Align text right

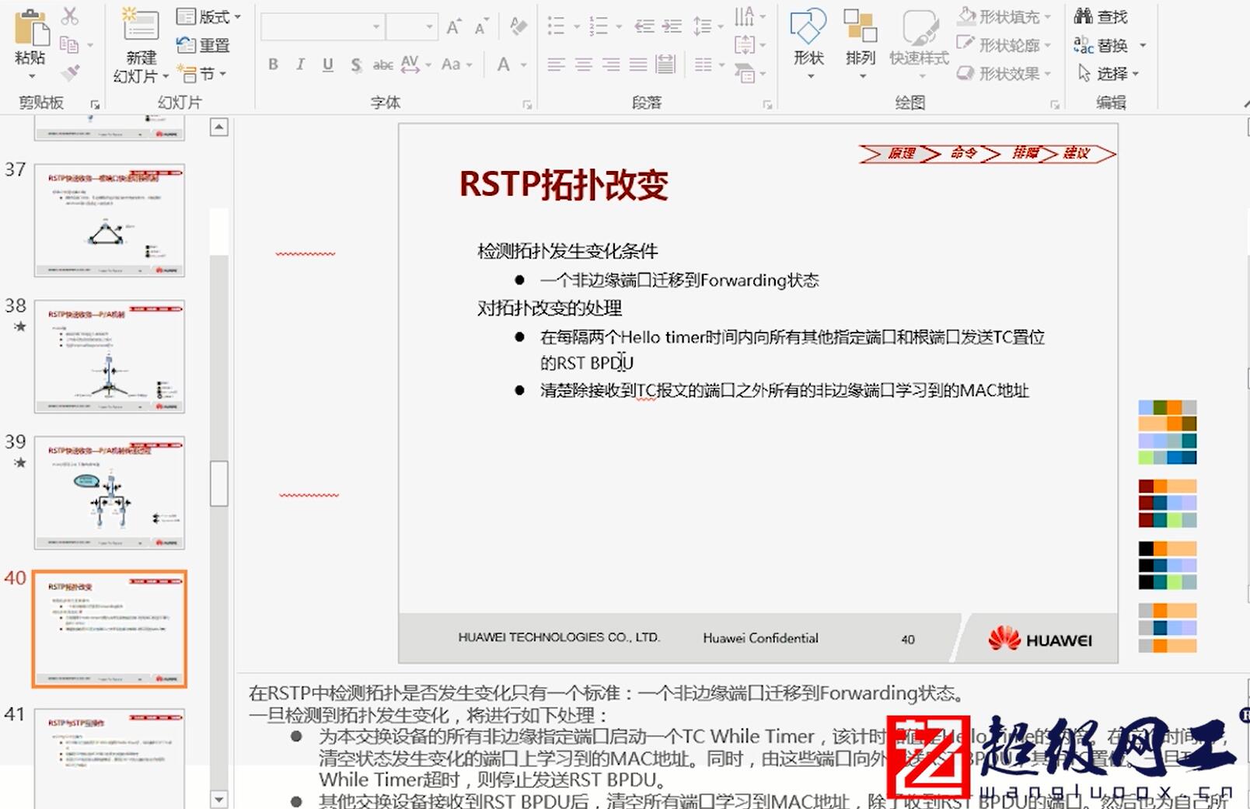tap(611, 65)
